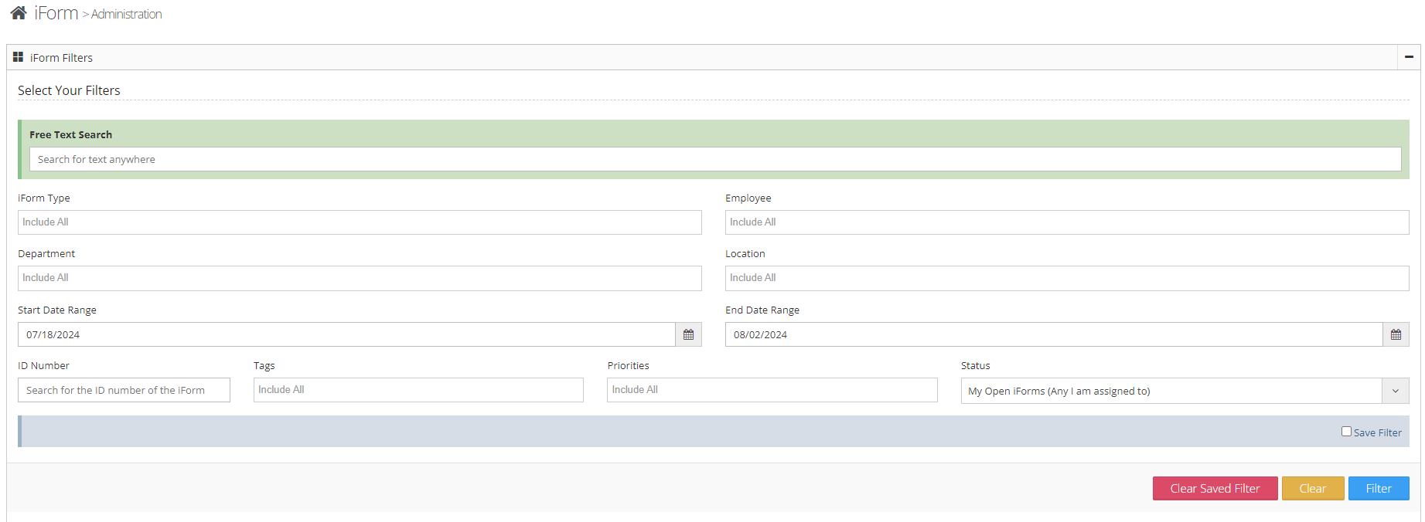Open the iForm Type dropdown
The width and height of the screenshot is (1425, 522).
[360, 222]
